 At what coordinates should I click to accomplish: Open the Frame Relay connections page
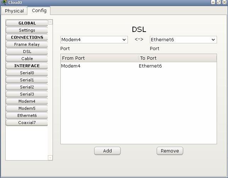27,44
